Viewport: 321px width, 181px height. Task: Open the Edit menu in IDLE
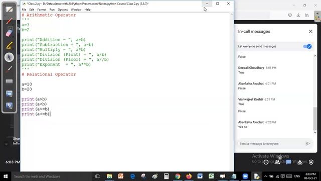(32, 10)
